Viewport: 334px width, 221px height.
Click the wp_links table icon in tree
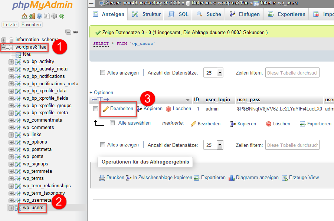(x=18, y=135)
